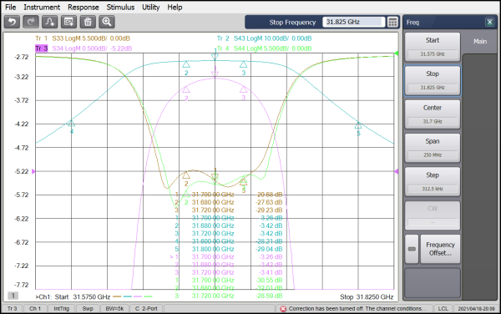The height and width of the screenshot is (314, 501).
Task: Open the numeric keypad icon
Action: [392, 22]
